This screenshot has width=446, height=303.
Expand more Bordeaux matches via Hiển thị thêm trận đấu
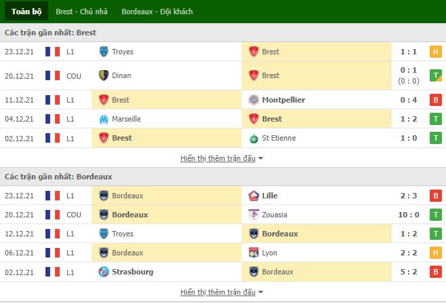[x=218, y=292]
